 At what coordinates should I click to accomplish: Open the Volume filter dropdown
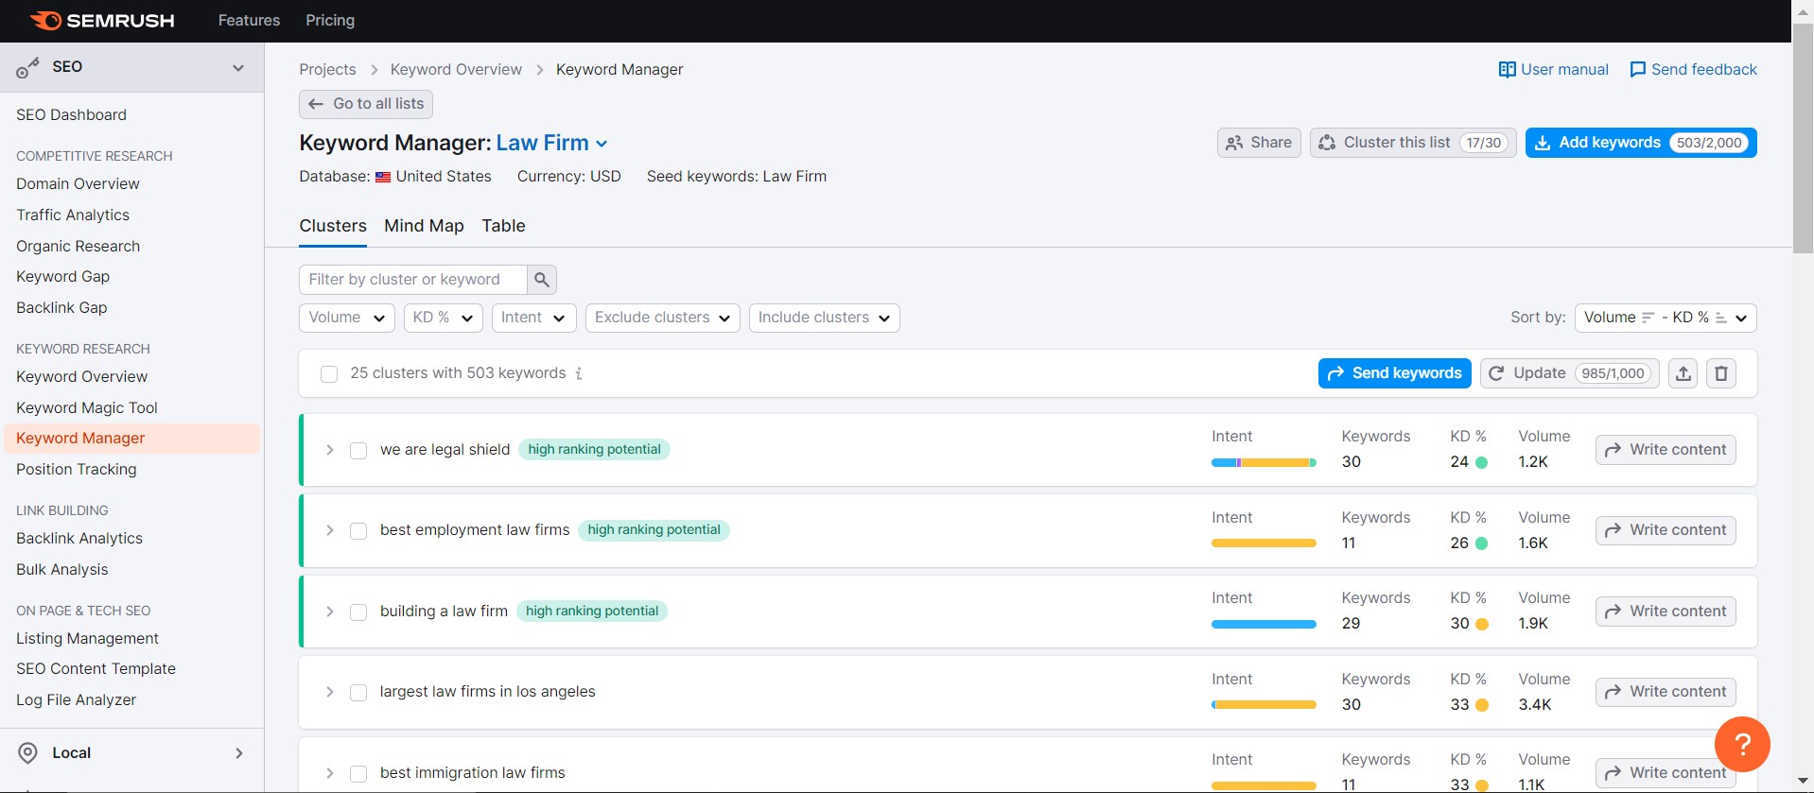tap(346, 318)
